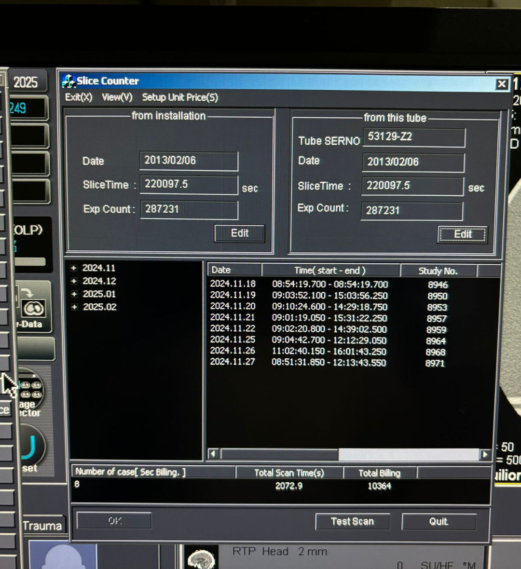
Task: Open the View(V) menu
Action: (117, 97)
